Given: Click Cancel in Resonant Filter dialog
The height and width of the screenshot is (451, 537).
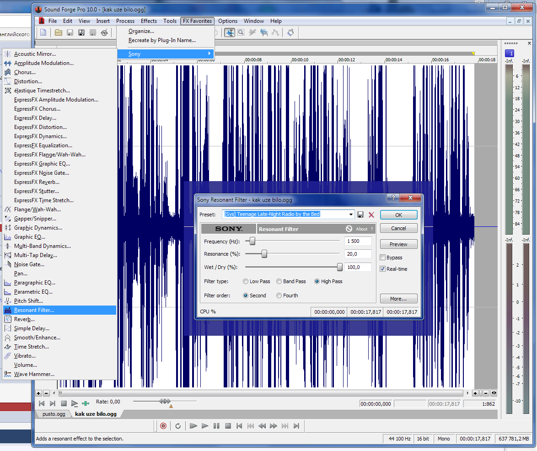Looking at the screenshot, I should coord(399,228).
